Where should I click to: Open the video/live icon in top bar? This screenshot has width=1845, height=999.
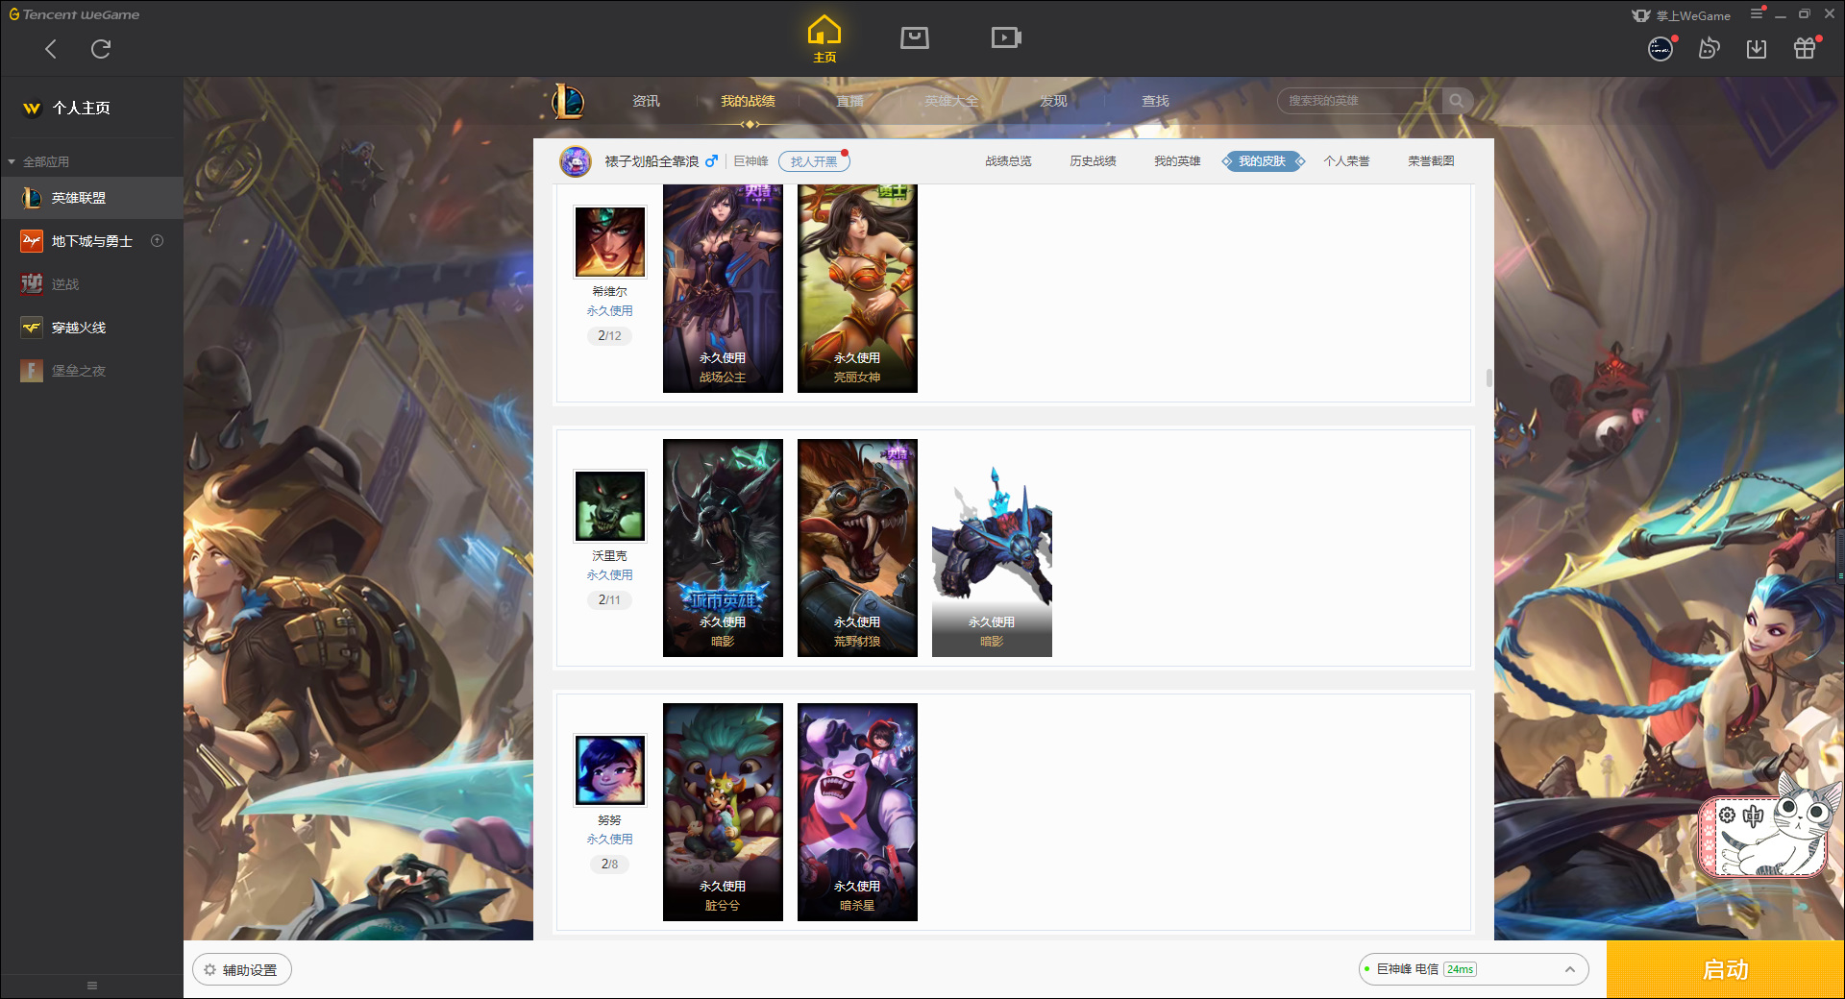pyautogui.click(x=1006, y=37)
